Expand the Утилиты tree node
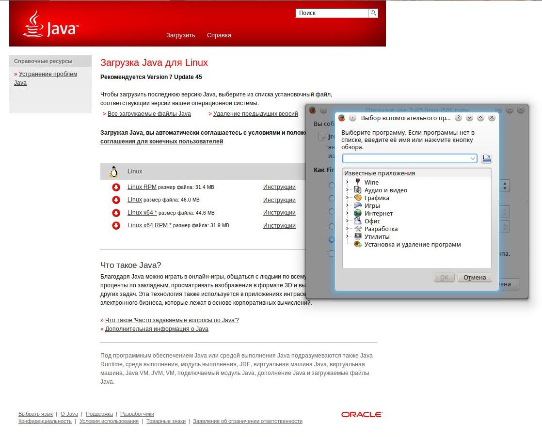This screenshot has width=542, height=437. point(348,236)
